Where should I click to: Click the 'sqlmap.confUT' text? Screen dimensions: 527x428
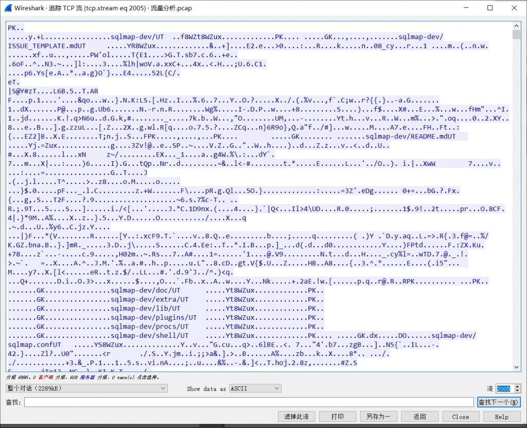pyautogui.click(x=34, y=345)
